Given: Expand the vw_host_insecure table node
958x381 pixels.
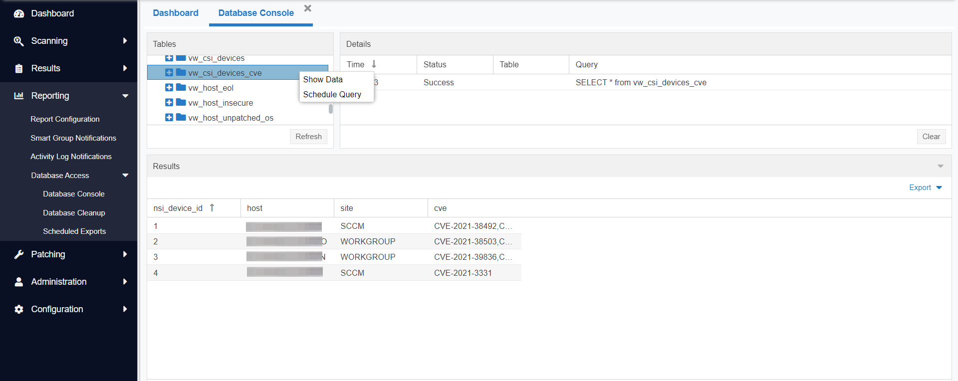Looking at the screenshot, I should pos(169,103).
